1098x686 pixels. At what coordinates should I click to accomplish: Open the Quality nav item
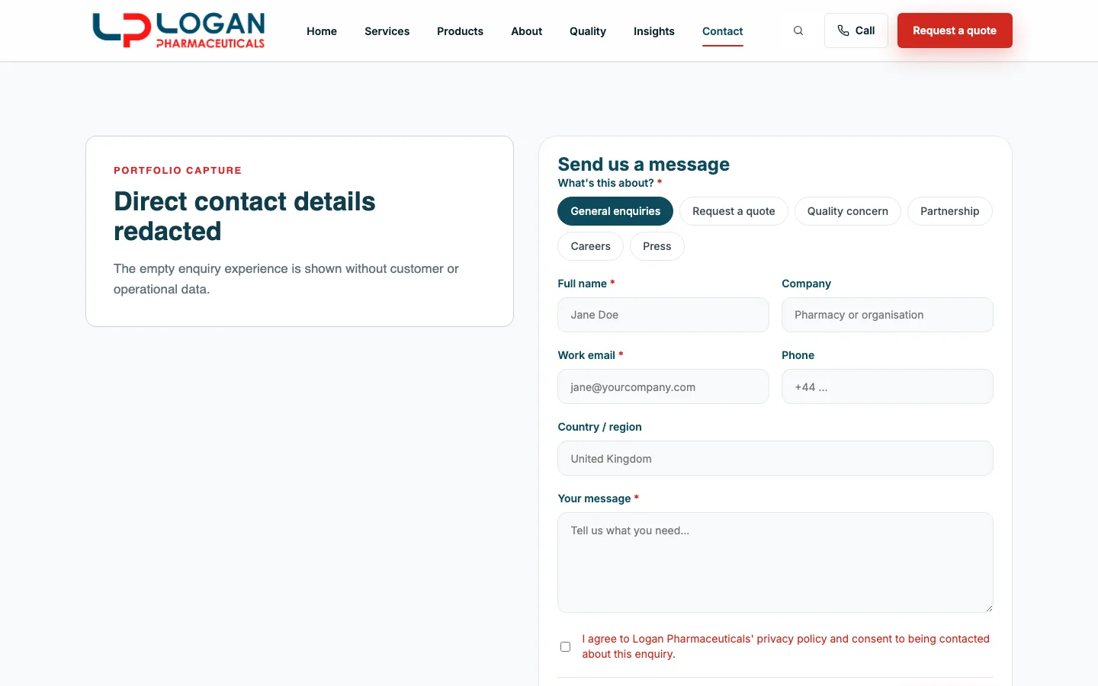pyautogui.click(x=588, y=31)
